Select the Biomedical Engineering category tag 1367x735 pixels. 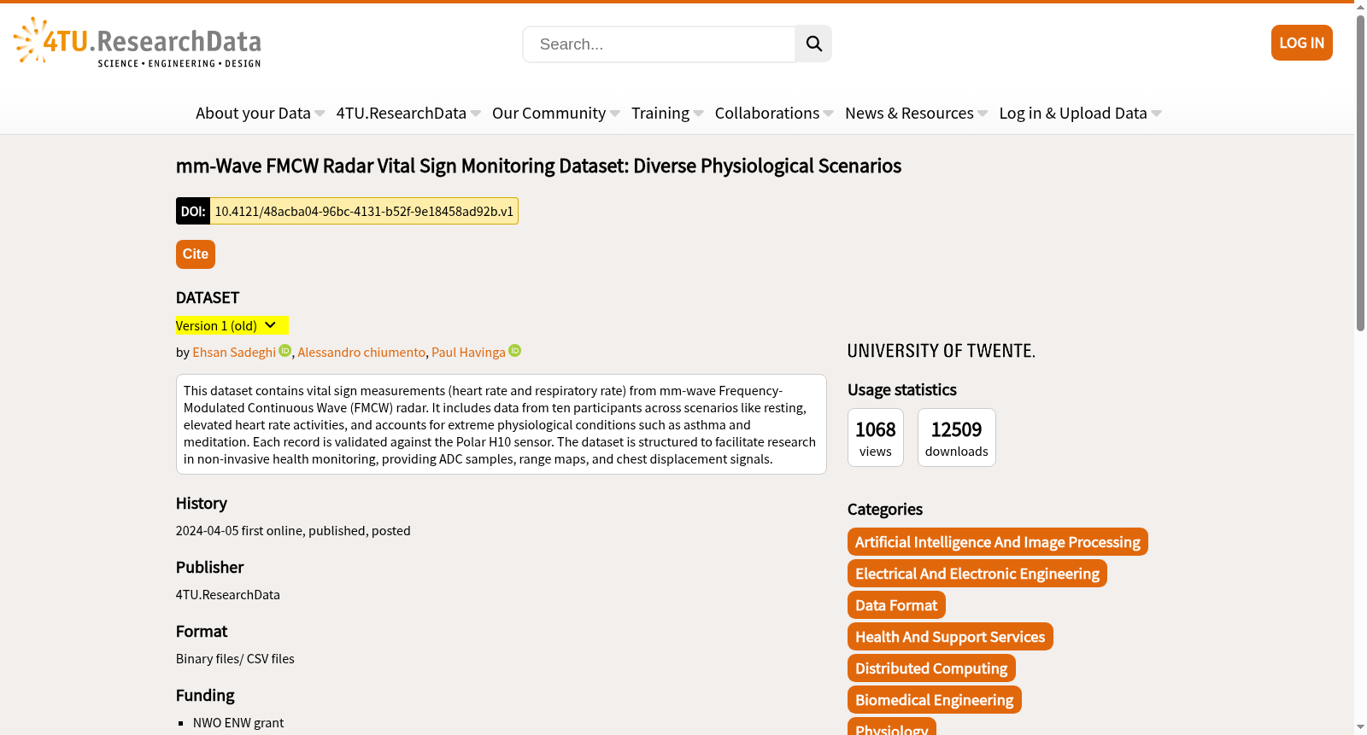pyautogui.click(x=934, y=700)
